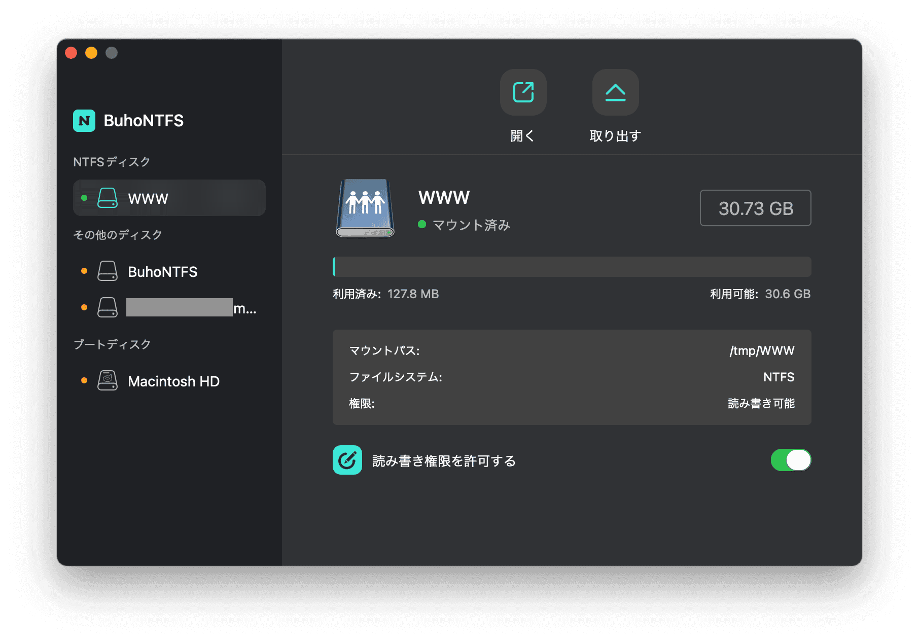The image size is (919, 641).
Task: Click the BuhoNTFS app title text
Action: point(144,121)
